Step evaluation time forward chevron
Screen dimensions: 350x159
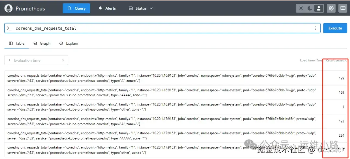tap(63, 60)
